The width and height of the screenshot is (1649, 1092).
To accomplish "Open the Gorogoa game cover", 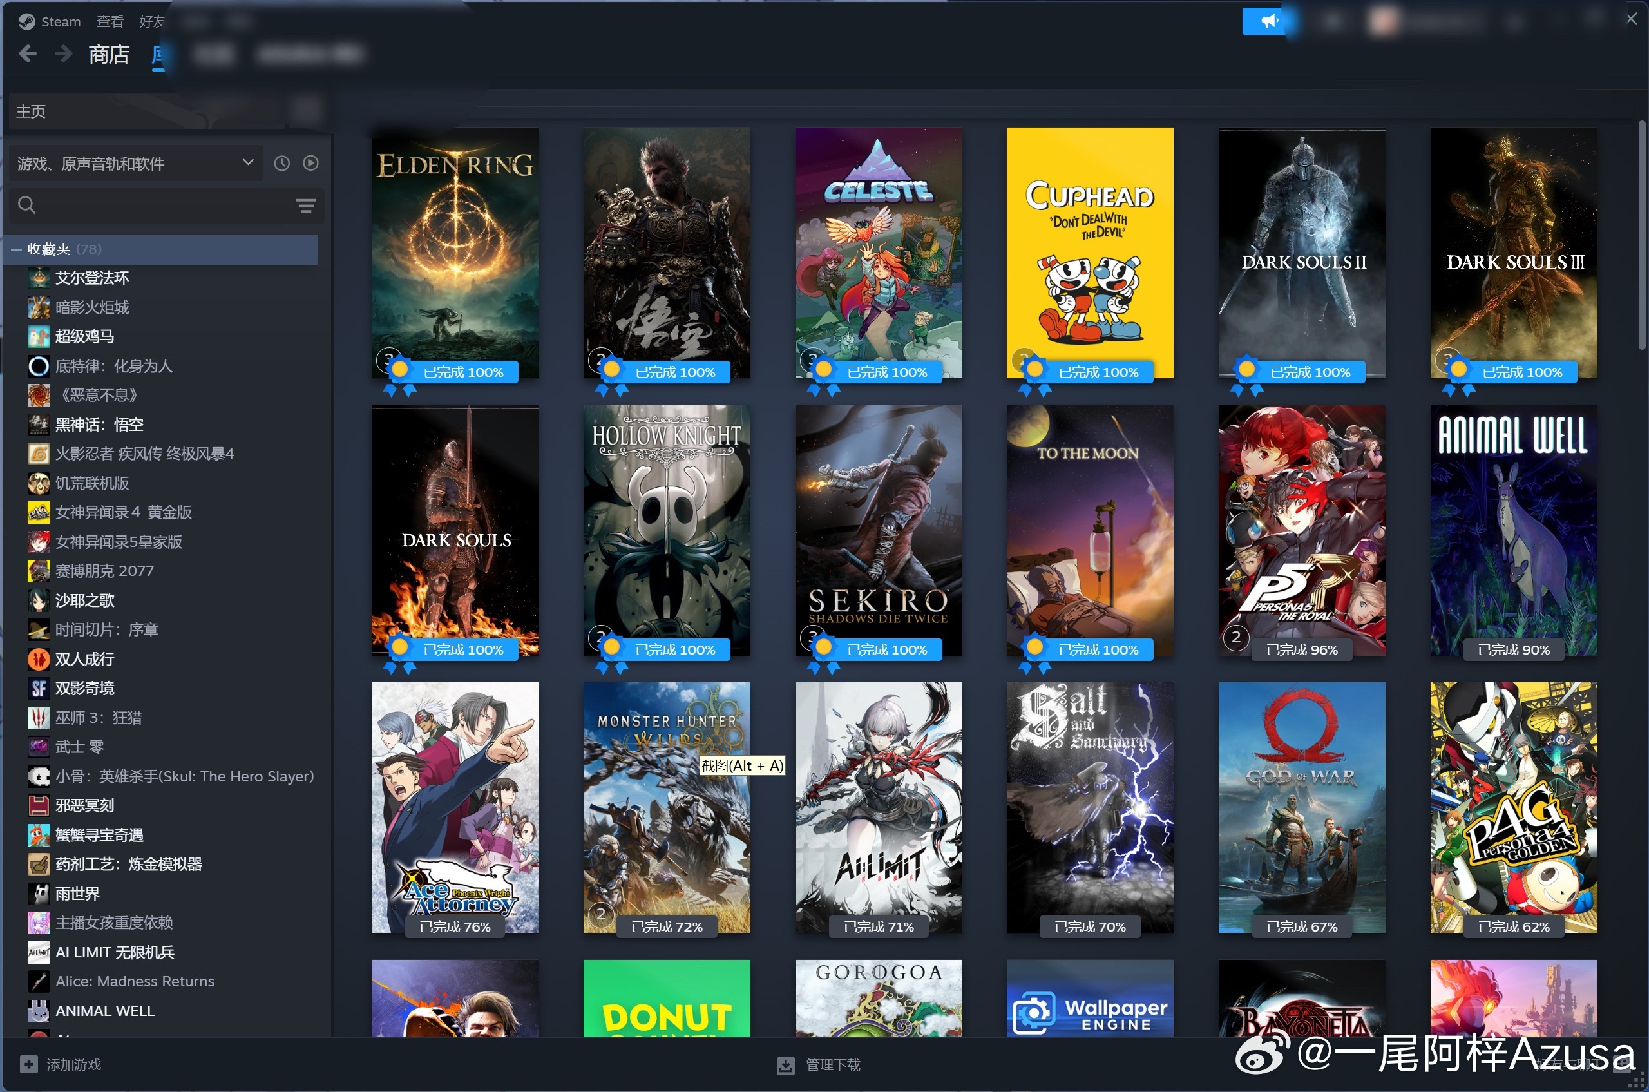I will point(879,998).
